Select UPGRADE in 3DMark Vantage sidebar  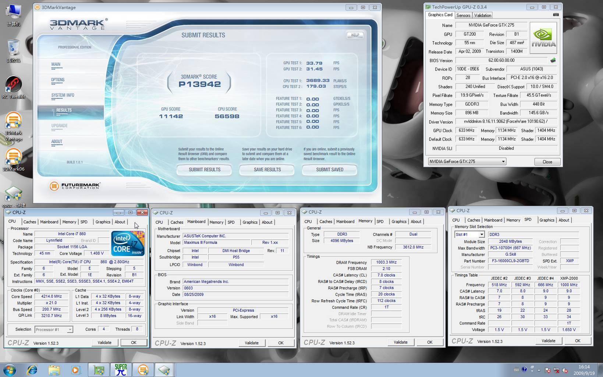pos(59,126)
